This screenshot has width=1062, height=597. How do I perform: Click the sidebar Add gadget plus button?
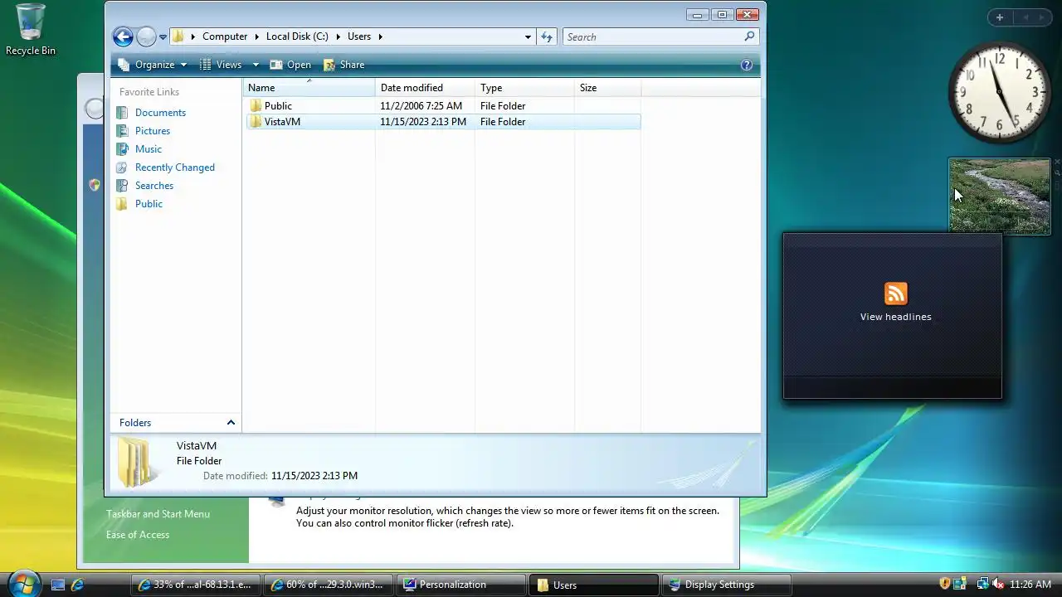[1000, 17]
